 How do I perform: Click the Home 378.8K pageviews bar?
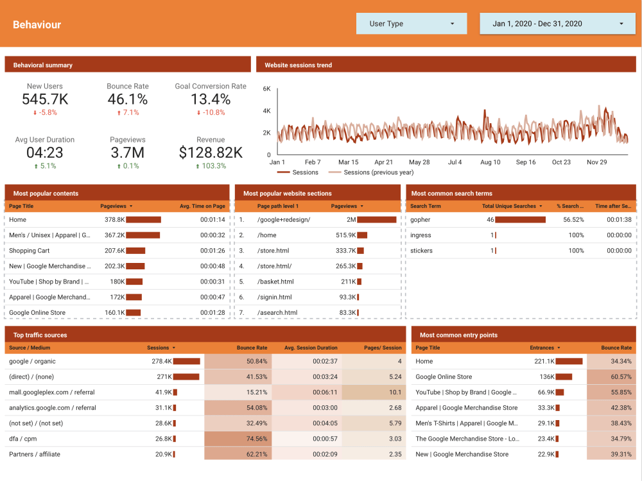click(x=143, y=219)
